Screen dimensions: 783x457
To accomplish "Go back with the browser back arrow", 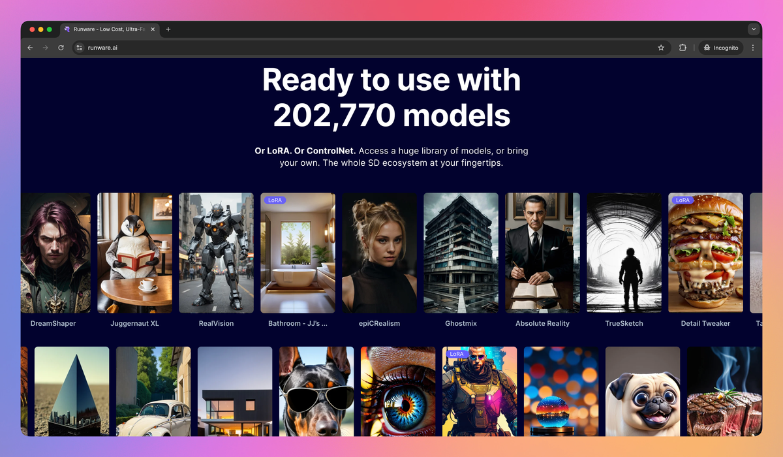I will pyautogui.click(x=30, y=48).
